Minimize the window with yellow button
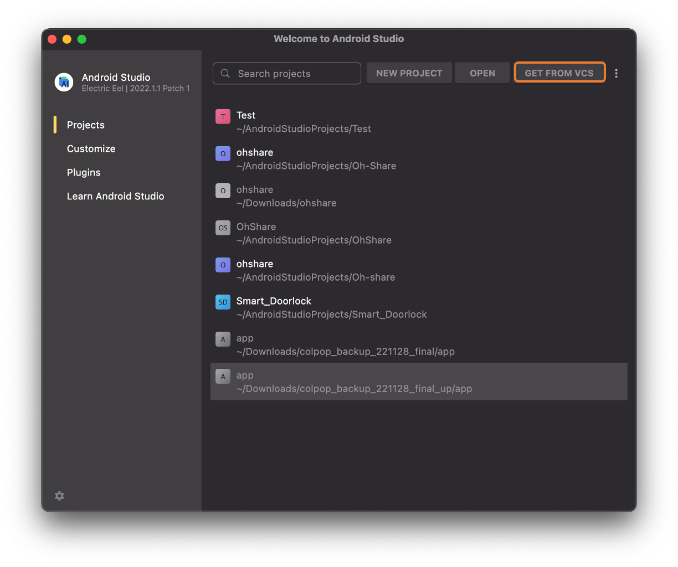The height and width of the screenshot is (567, 678). 67,39
